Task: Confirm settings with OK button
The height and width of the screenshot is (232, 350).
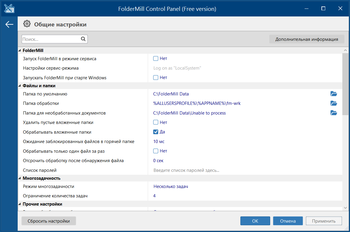Action: 255,221
